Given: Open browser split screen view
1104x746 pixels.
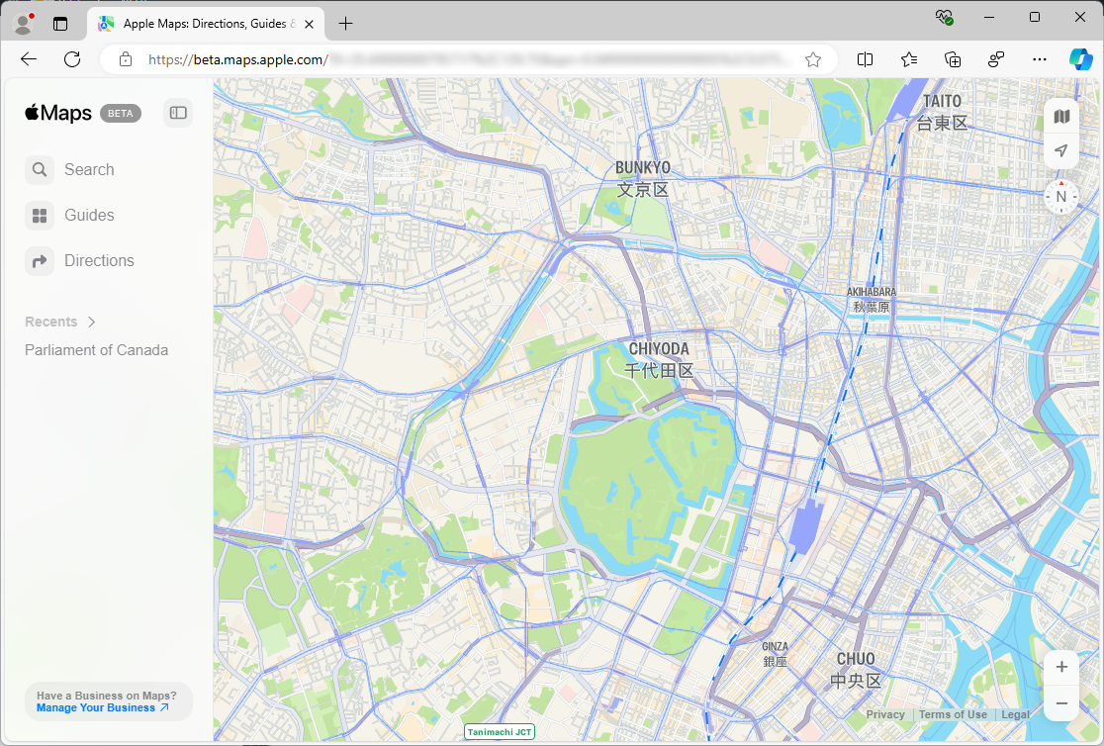Looking at the screenshot, I should 865,59.
